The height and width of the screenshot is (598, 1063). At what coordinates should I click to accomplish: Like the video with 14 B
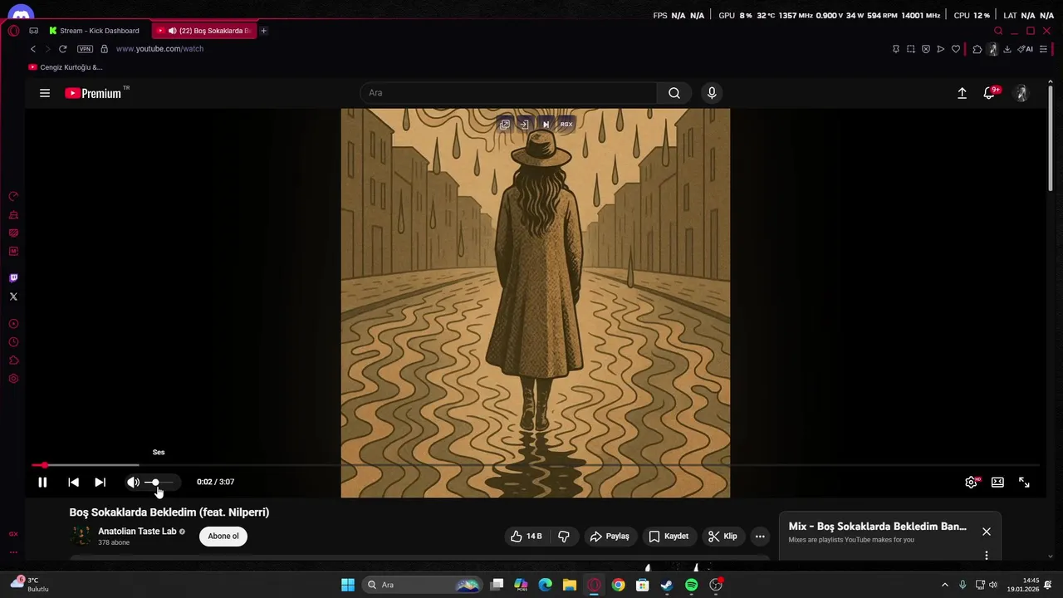[527, 537]
